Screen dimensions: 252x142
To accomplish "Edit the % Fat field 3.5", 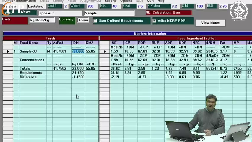I will (141, 7).
